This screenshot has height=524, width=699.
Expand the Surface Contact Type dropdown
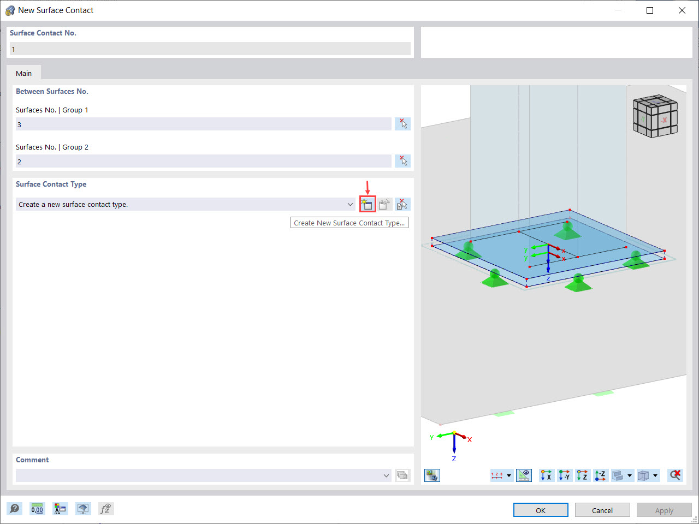[350, 204]
